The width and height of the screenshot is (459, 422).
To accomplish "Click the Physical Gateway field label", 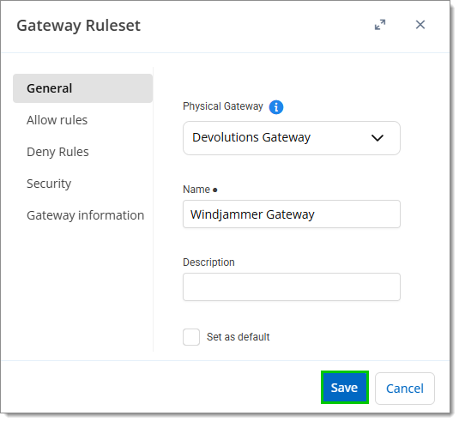I will [x=223, y=106].
